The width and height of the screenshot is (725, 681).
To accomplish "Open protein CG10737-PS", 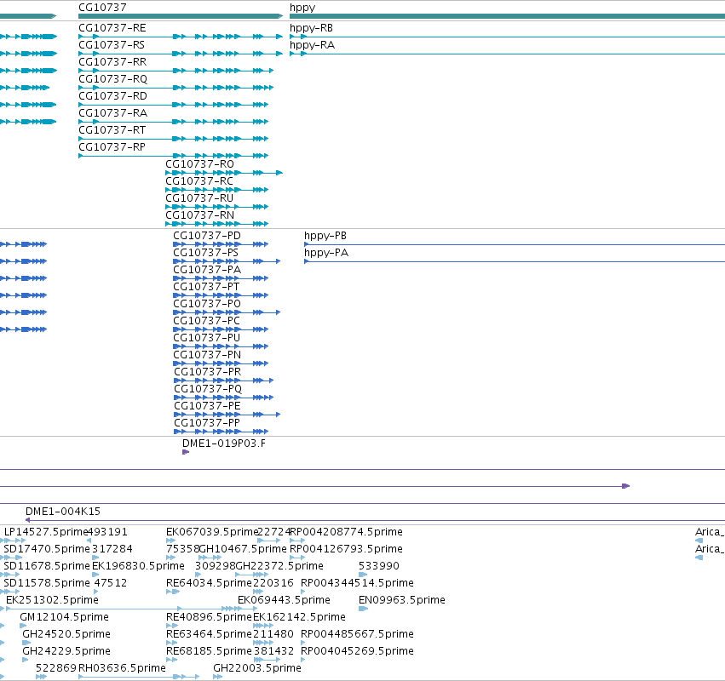I will [206, 253].
